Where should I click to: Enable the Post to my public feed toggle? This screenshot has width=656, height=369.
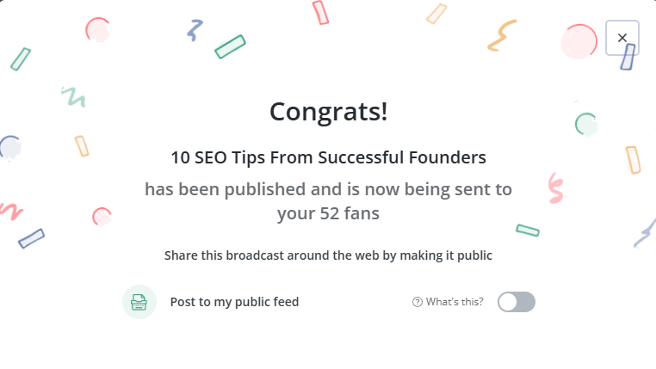517,302
